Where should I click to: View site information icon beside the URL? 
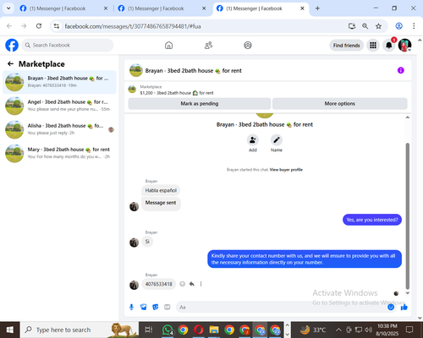57,26
